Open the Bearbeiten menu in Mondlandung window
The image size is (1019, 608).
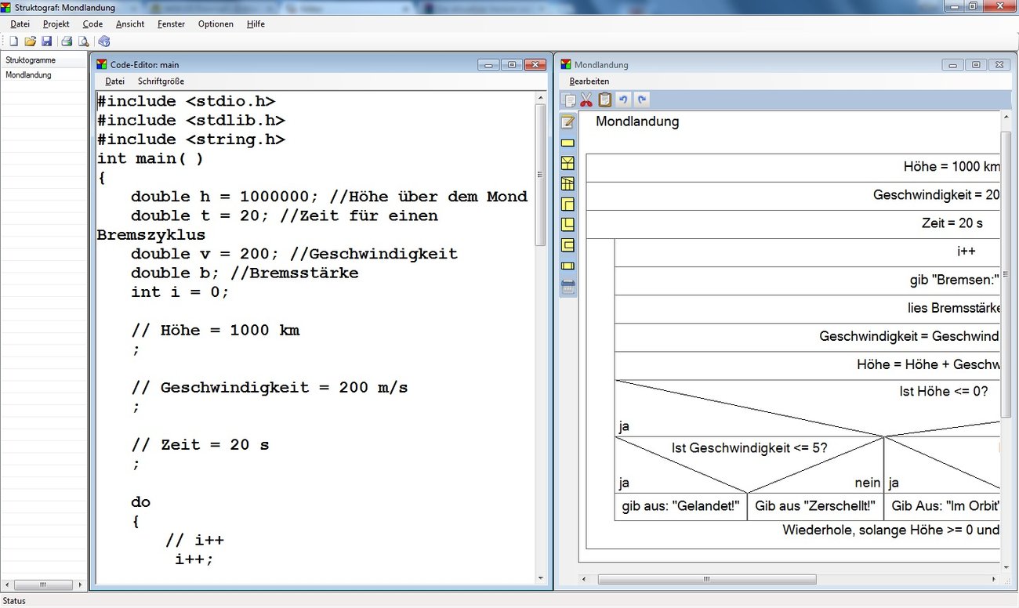coord(589,81)
